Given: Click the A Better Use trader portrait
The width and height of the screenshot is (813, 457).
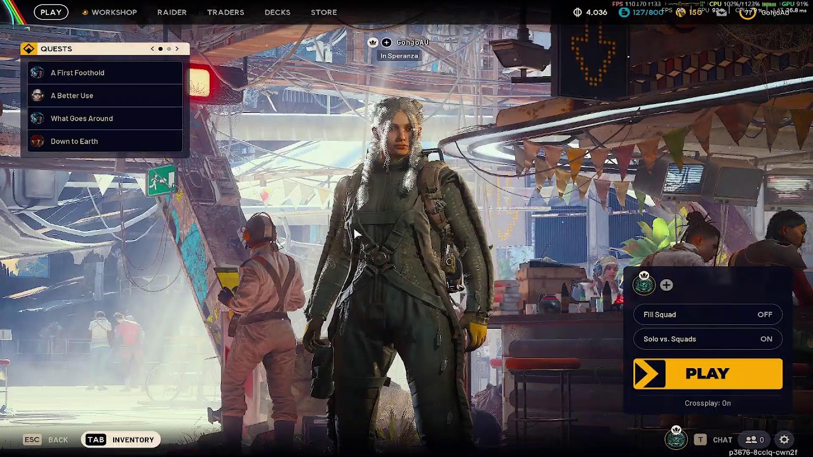Looking at the screenshot, I should coord(37,95).
